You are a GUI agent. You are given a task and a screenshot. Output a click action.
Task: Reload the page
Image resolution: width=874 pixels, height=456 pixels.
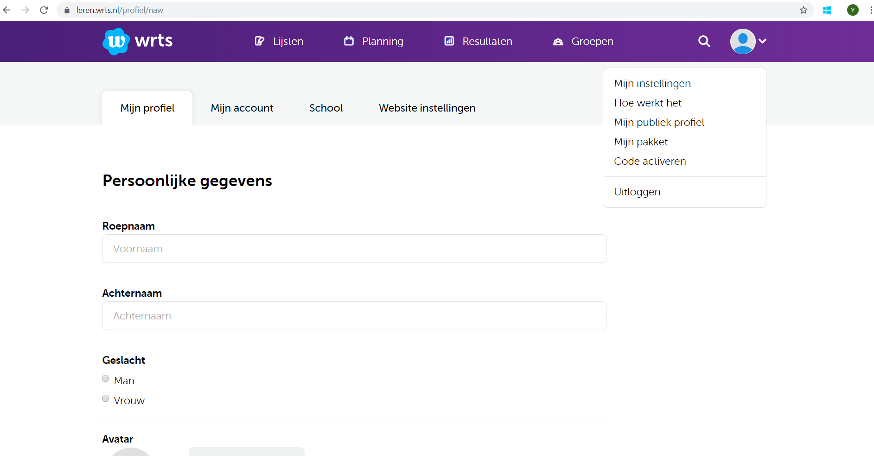pyautogui.click(x=44, y=10)
